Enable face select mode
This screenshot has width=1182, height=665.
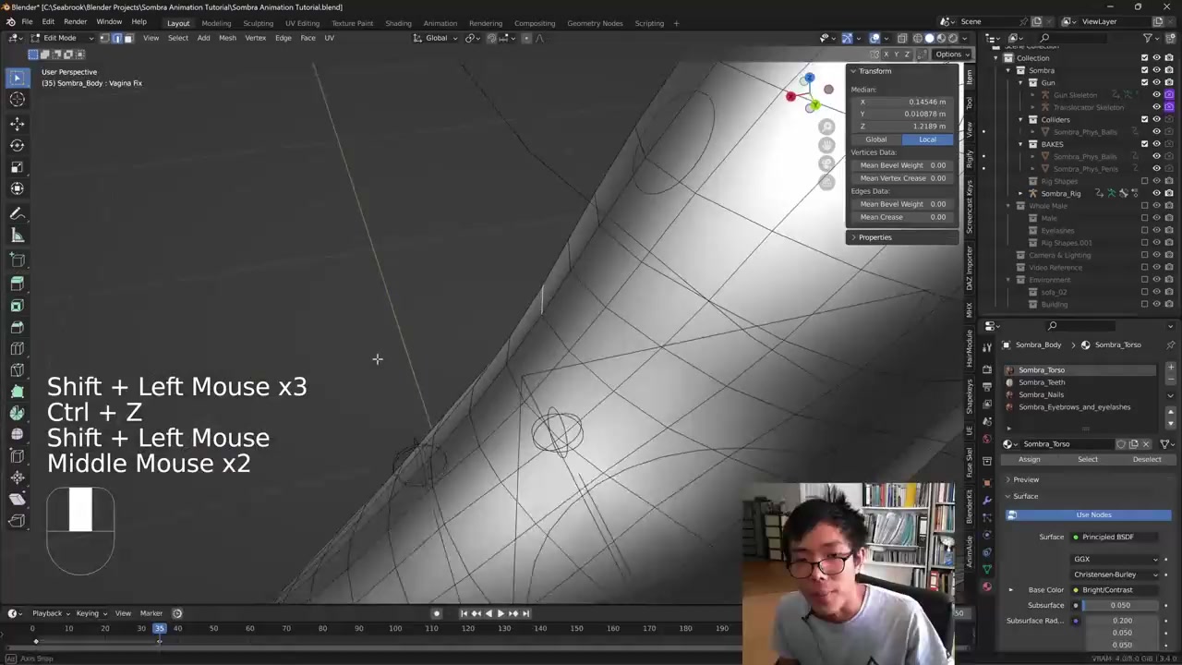coord(128,38)
